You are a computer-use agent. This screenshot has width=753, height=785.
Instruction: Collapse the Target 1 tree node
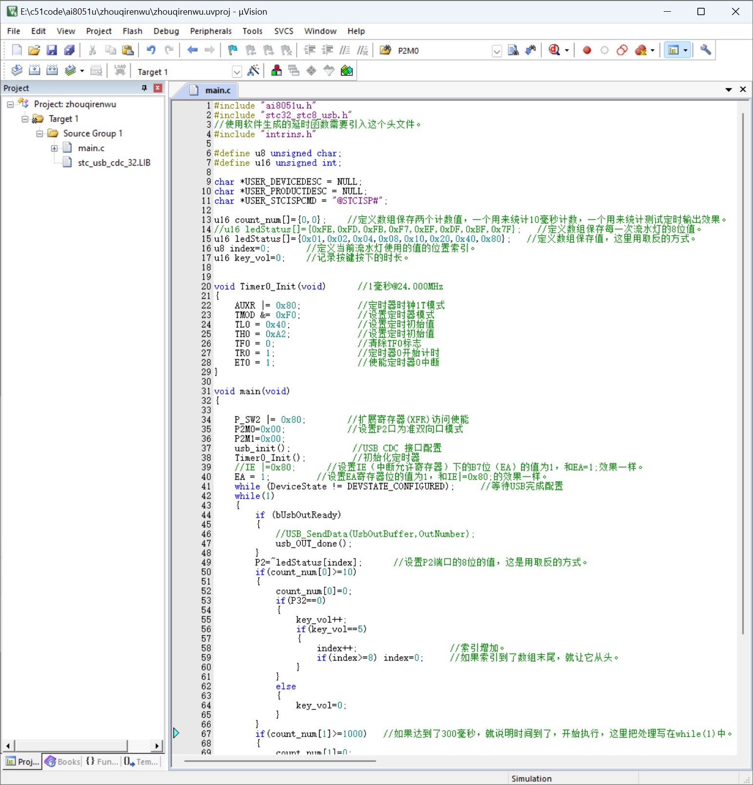pos(25,119)
